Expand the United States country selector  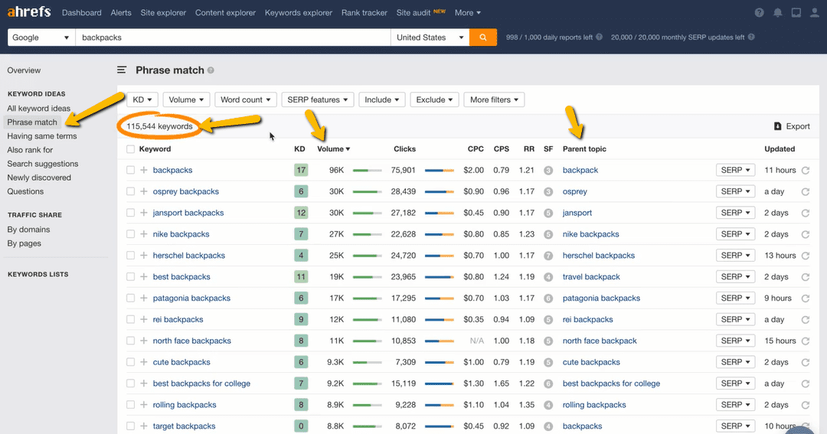[430, 38]
